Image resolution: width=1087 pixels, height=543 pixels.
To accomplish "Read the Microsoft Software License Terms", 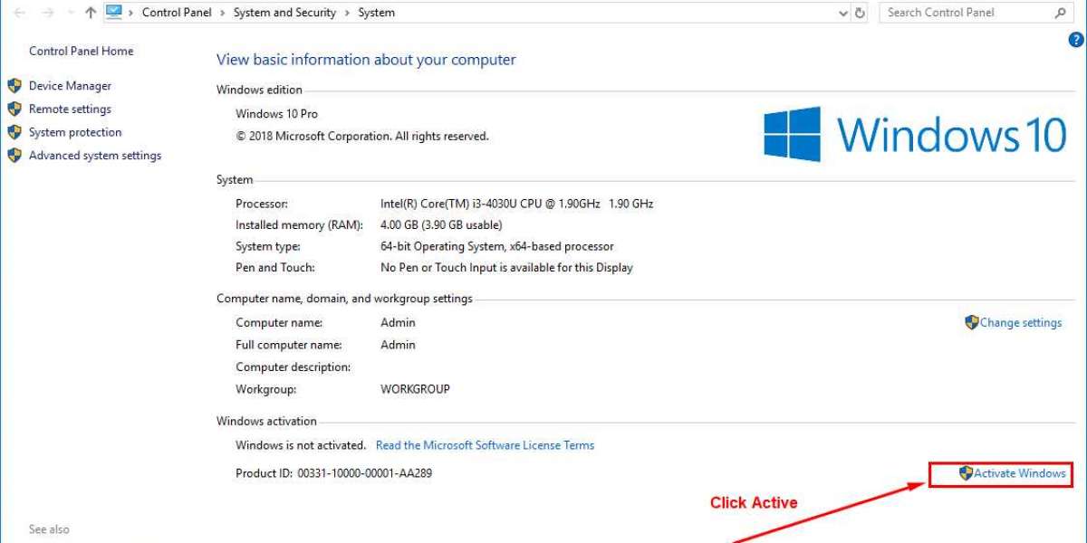I will point(485,445).
